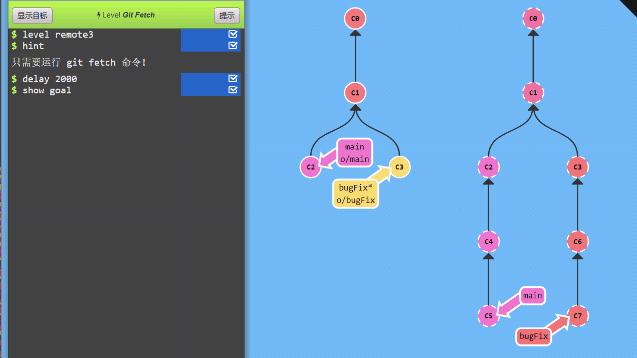Screen dimensions: 637x358
Task: Click the 显示目标 button
Action: coord(32,15)
